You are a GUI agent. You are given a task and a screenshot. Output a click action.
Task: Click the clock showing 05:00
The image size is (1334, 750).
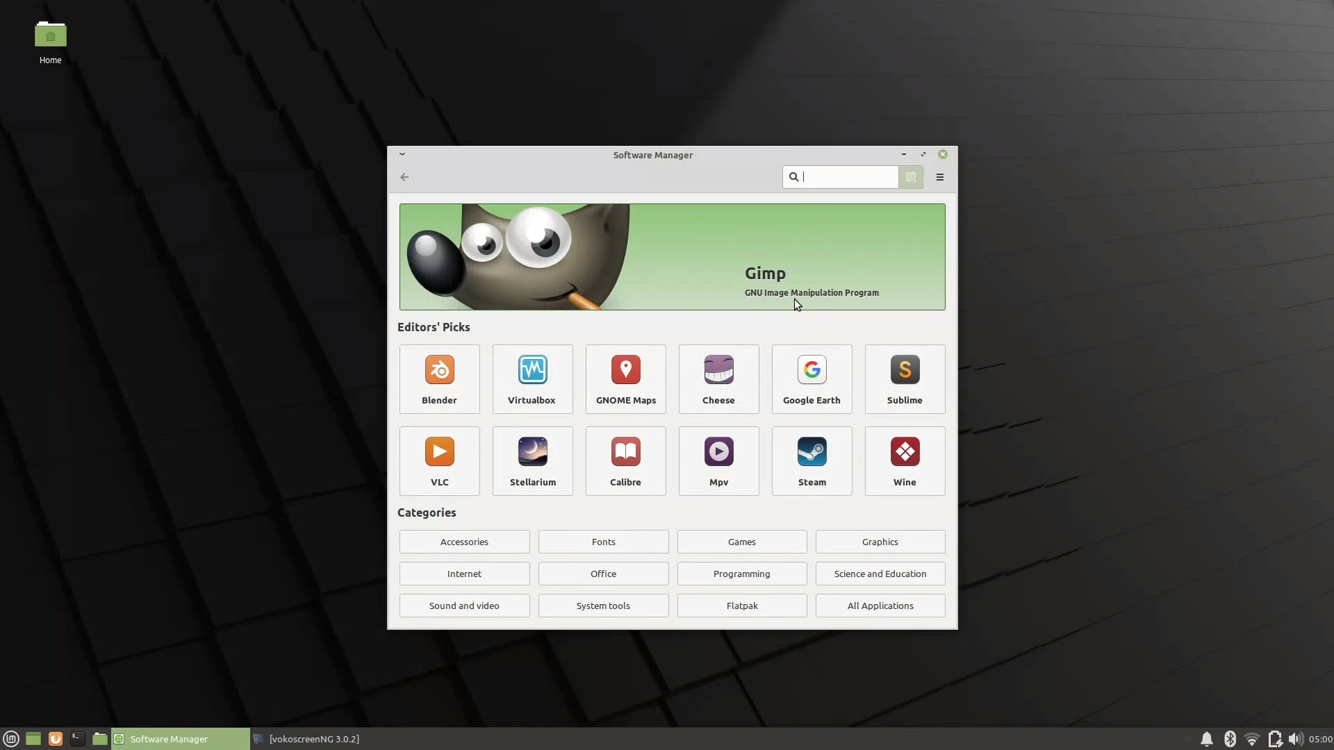tap(1320, 739)
